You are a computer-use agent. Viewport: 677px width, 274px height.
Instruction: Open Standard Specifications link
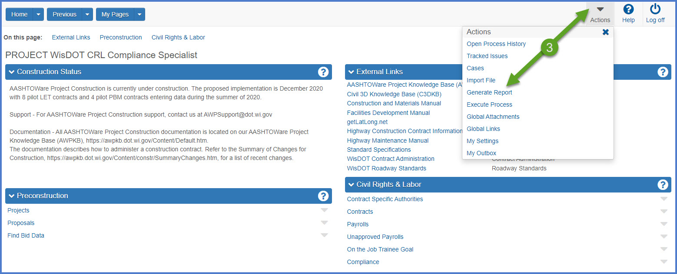click(x=379, y=150)
